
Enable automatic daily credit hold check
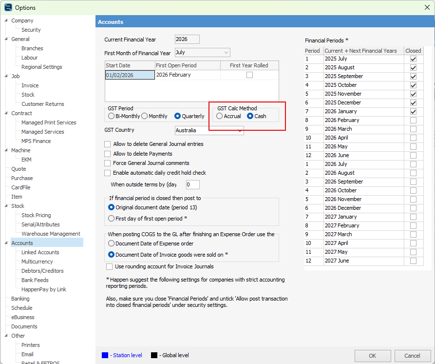(107, 173)
